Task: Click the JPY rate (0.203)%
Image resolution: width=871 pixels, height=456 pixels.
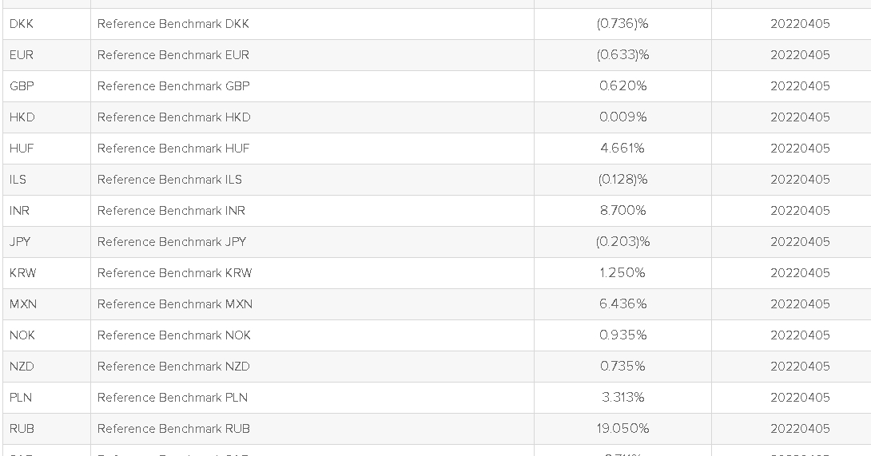Action: [x=622, y=242]
